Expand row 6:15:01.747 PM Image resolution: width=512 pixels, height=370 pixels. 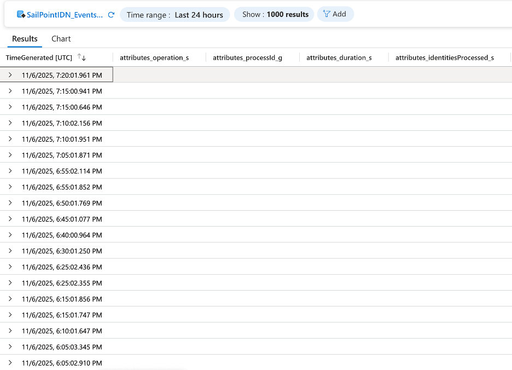[10, 315]
